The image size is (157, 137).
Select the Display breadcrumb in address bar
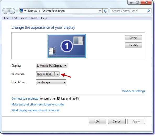pyautogui.click(x=32, y=11)
